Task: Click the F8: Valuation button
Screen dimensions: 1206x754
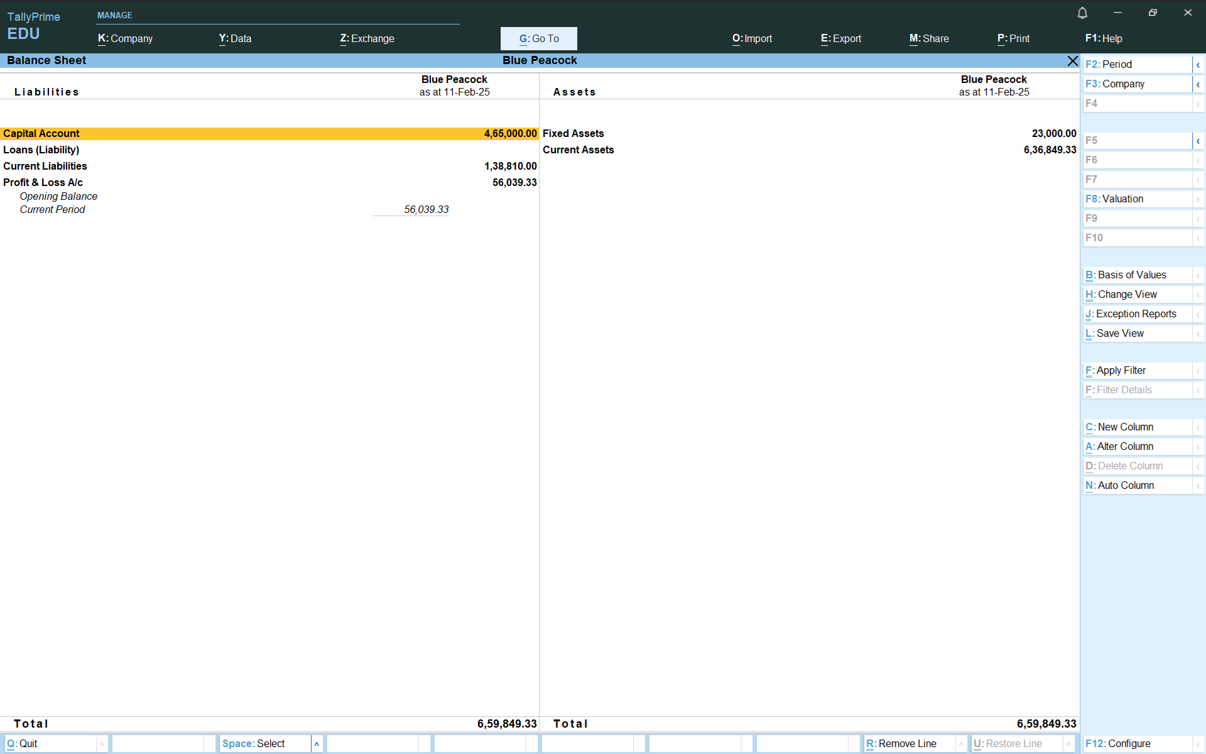Action: point(1137,199)
